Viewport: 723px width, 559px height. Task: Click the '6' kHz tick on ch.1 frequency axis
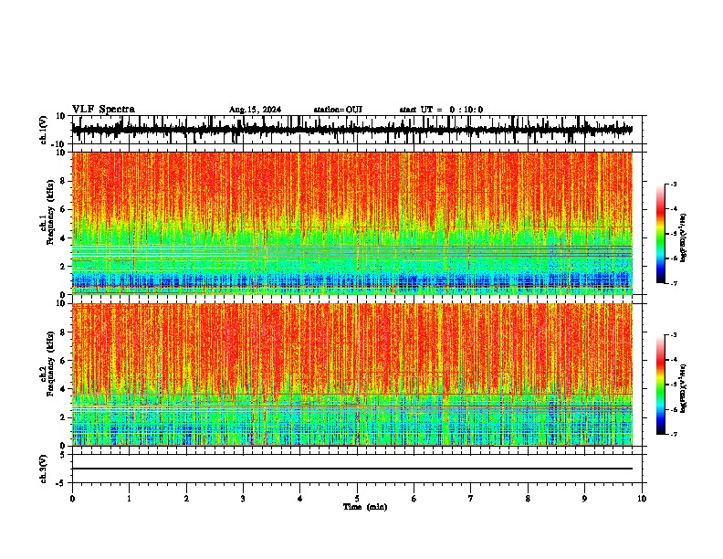tap(63, 209)
